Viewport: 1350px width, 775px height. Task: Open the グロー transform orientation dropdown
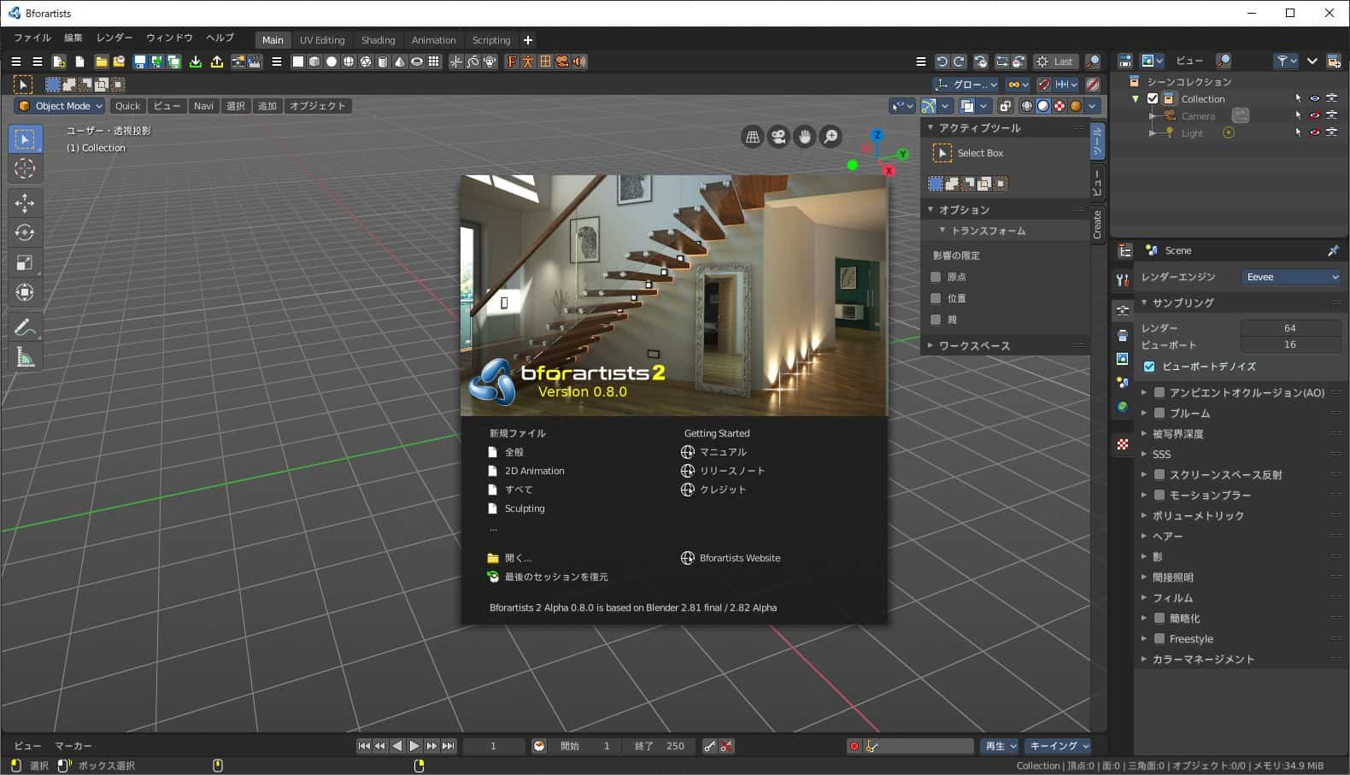[x=966, y=84]
